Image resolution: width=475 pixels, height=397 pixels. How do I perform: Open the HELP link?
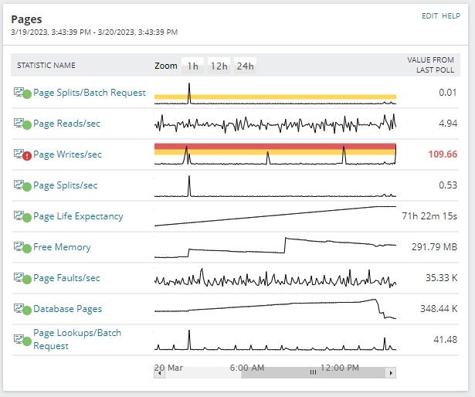(451, 16)
